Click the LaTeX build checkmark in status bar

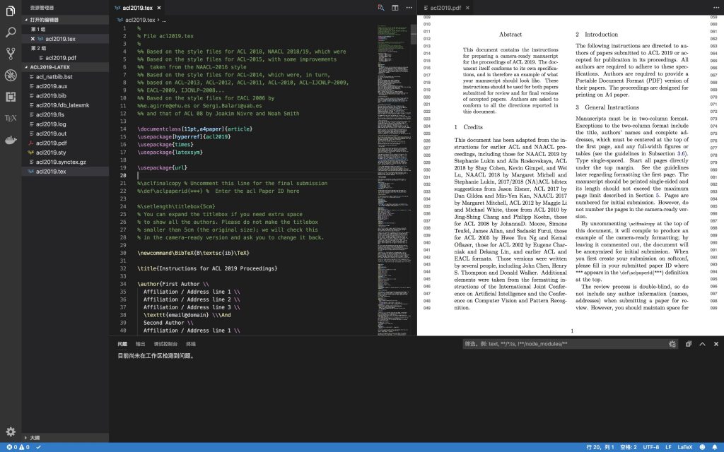point(38,447)
